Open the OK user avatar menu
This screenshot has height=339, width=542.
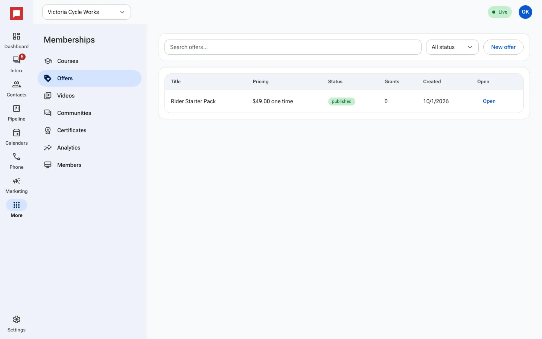click(525, 12)
